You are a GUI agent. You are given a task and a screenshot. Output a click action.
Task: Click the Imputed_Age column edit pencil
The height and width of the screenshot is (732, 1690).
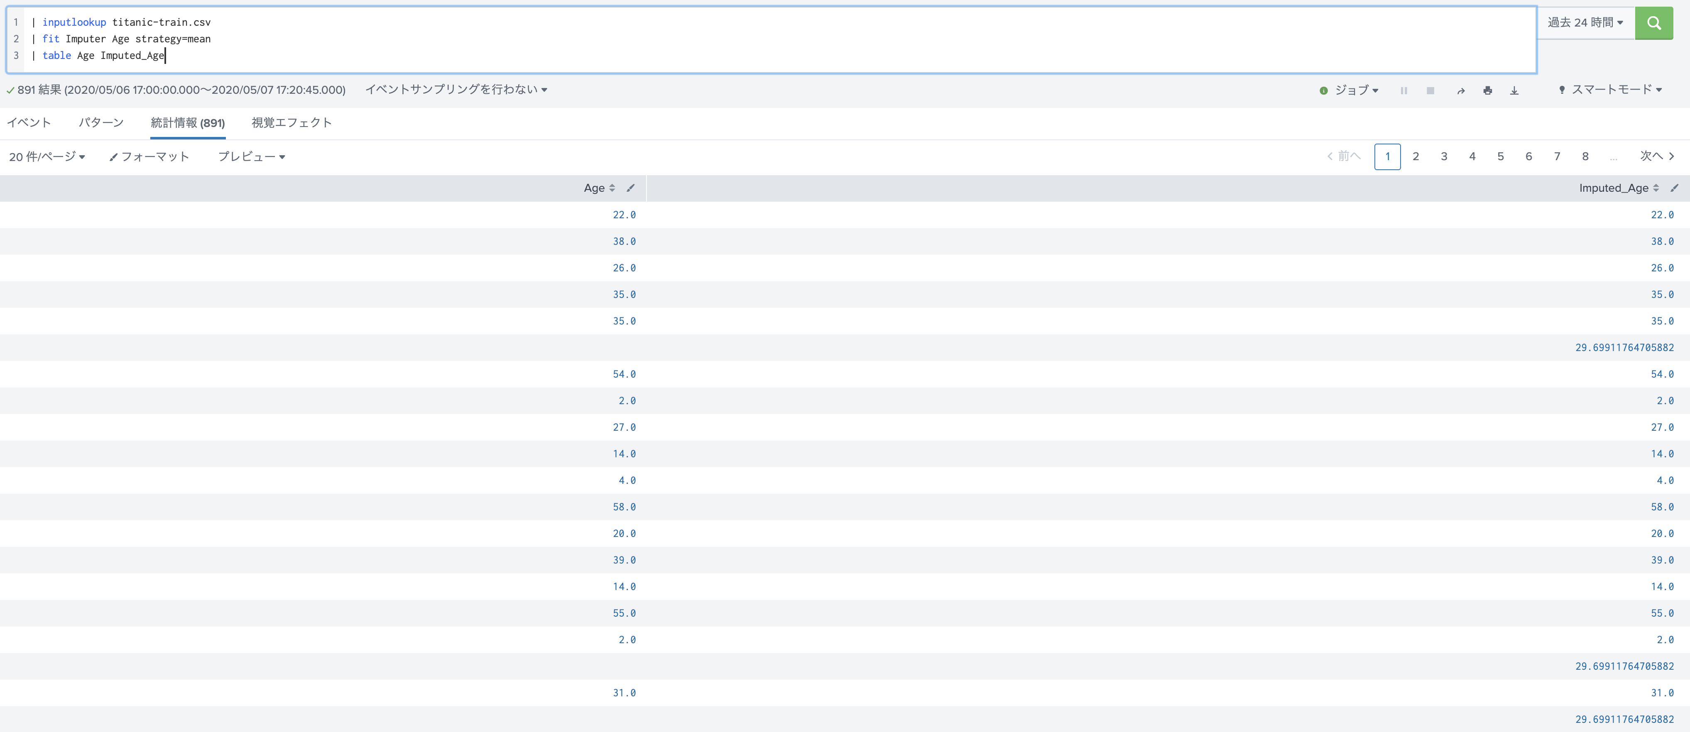pos(1674,188)
